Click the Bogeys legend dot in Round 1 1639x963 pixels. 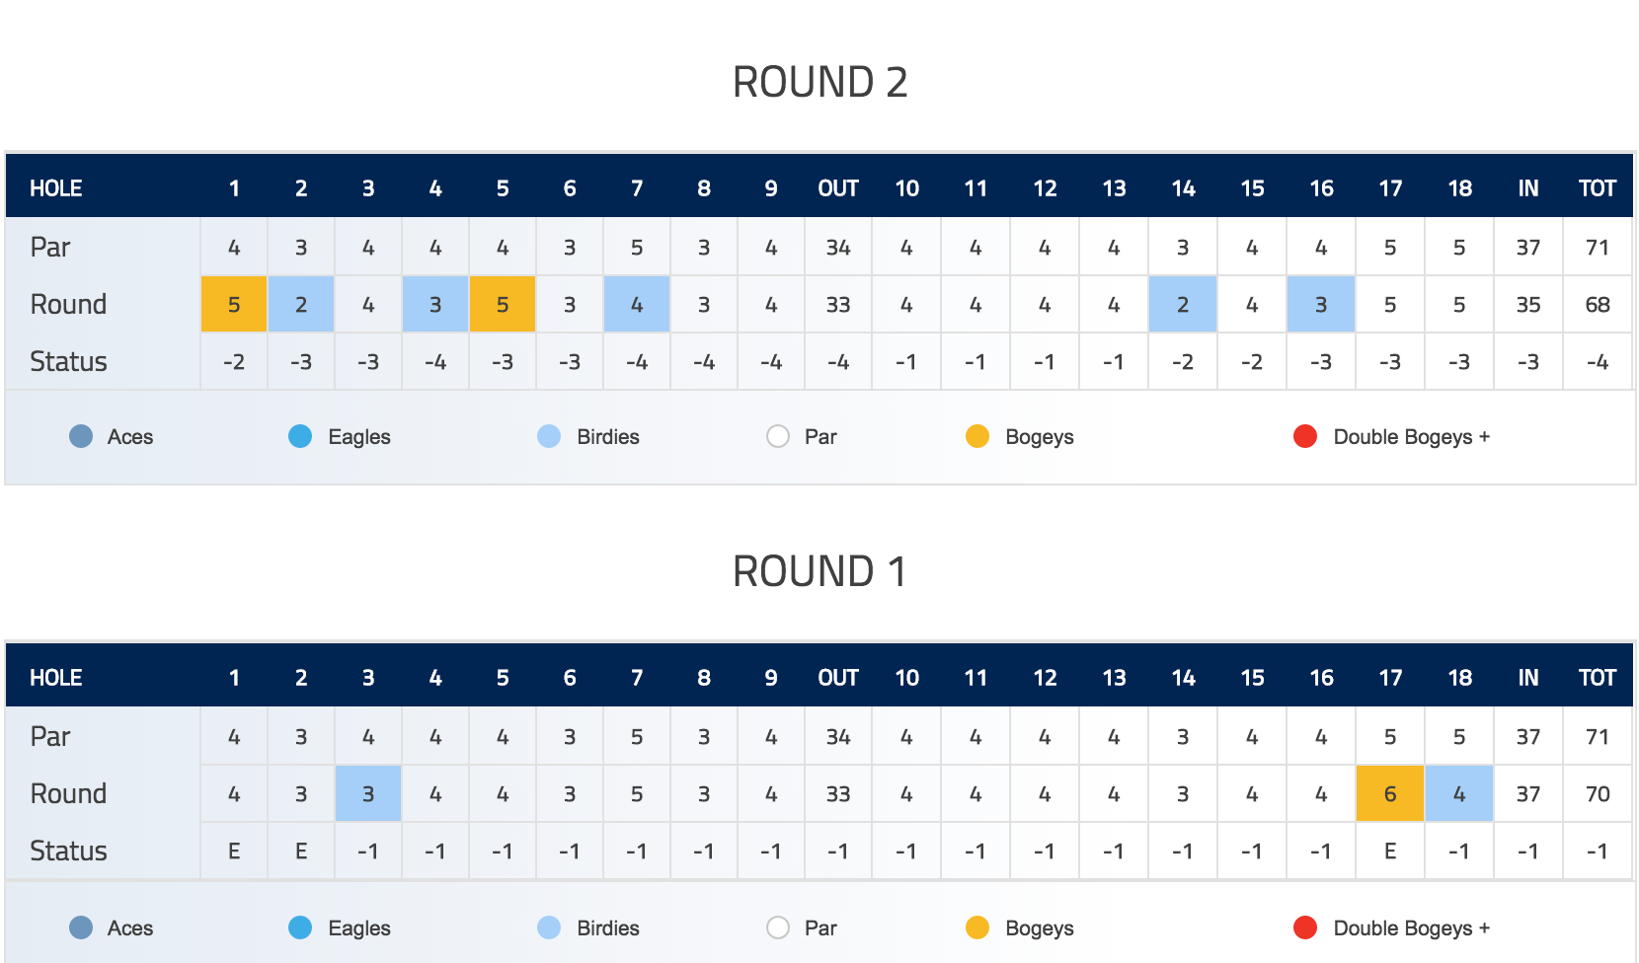click(x=977, y=927)
